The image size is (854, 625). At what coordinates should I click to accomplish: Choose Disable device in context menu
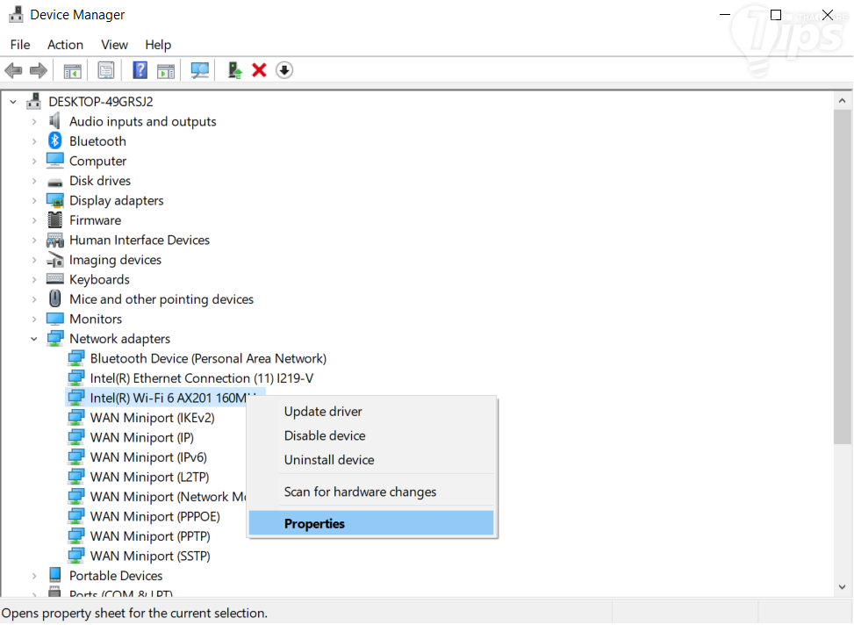pos(371,435)
